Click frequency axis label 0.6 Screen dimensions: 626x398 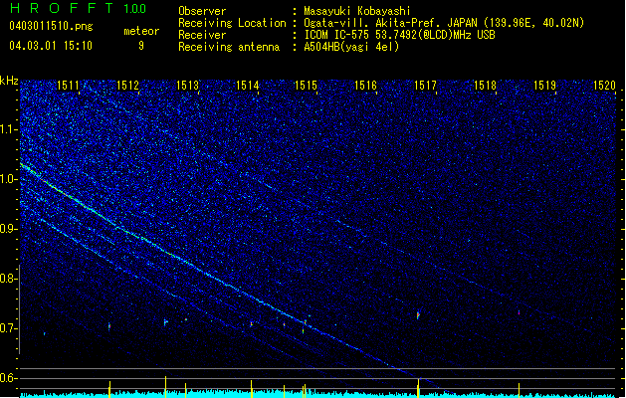coord(9,378)
